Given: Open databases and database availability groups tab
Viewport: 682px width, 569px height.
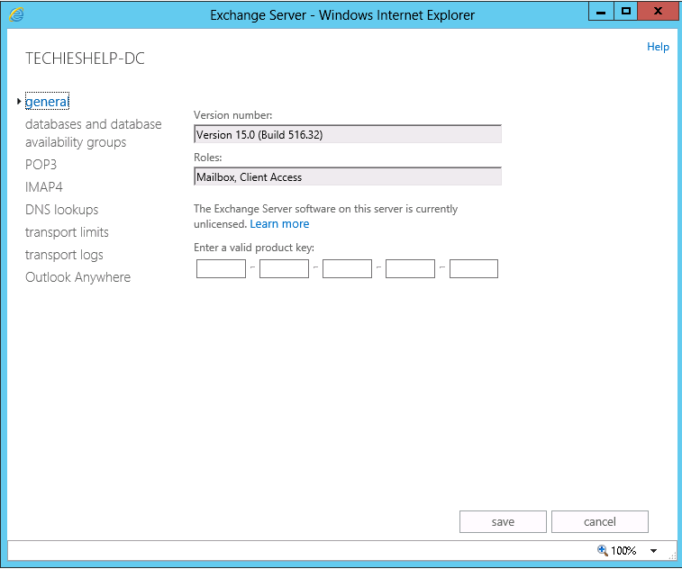Looking at the screenshot, I should point(93,133).
